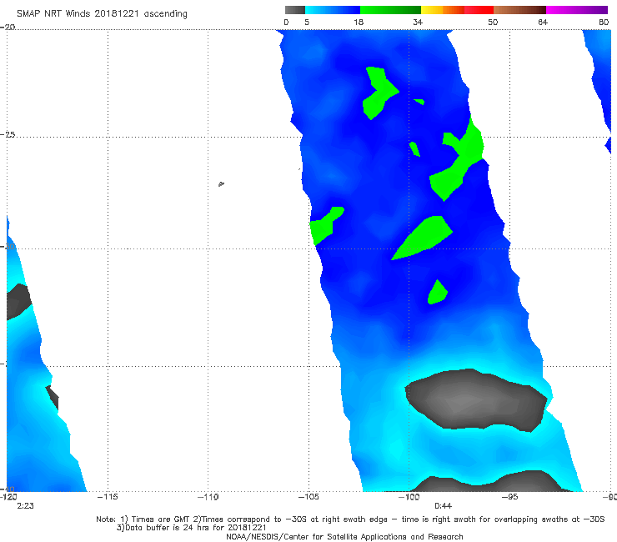Click the red segment of the color bar
Screen dimensions: 617x542
point(479,10)
